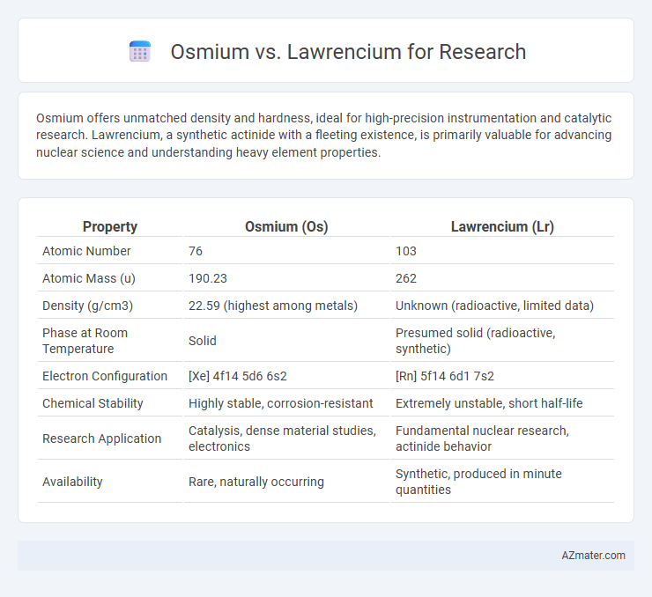Click the 'Availability' row label
Screen dimensions: 652x597
pyautogui.click(x=72, y=482)
